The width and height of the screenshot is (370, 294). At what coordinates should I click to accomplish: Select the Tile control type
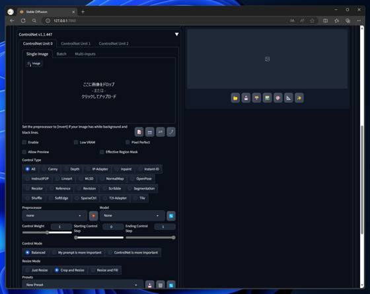pyautogui.click(x=139, y=198)
